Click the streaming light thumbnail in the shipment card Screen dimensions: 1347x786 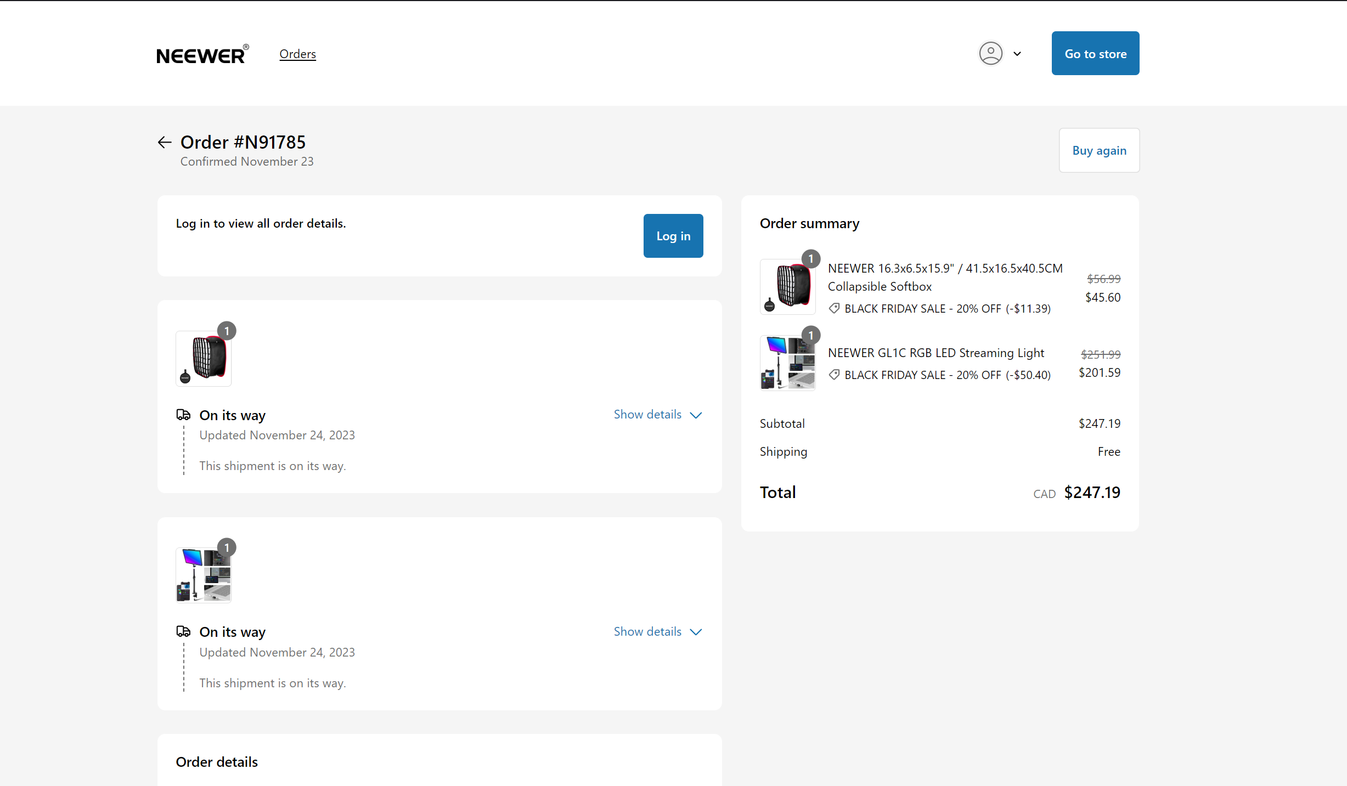click(204, 575)
